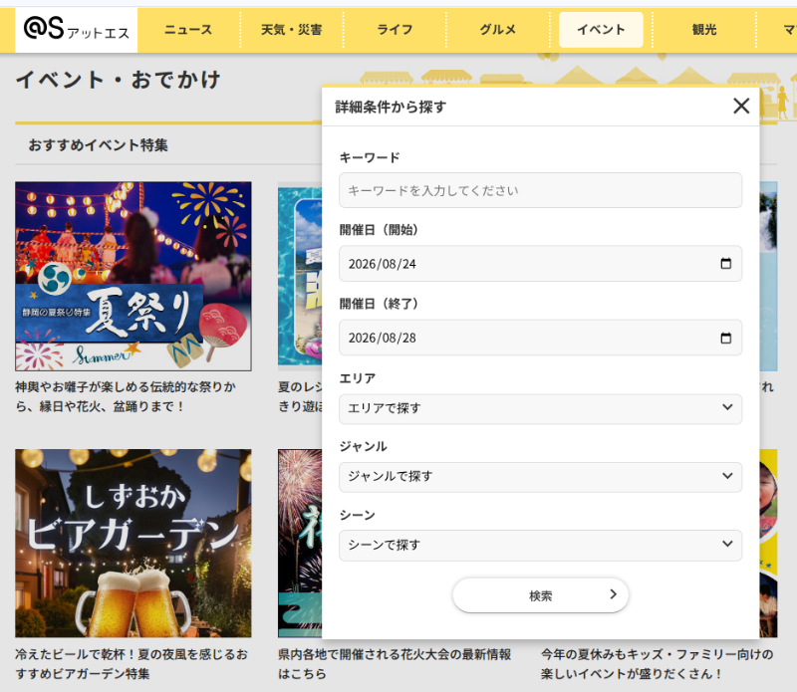The width and height of the screenshot is (797, 692).
Task: Open calendar picker for 開催日(開始)
Action: (726, 263)
